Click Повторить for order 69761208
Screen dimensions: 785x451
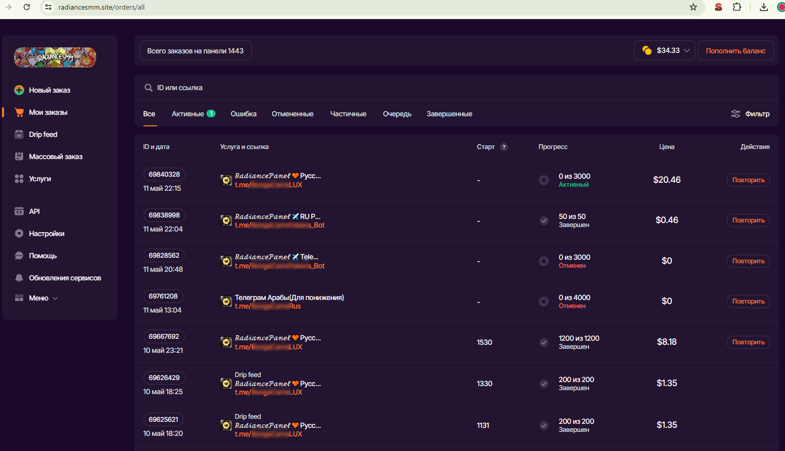[x=748, y=302]
